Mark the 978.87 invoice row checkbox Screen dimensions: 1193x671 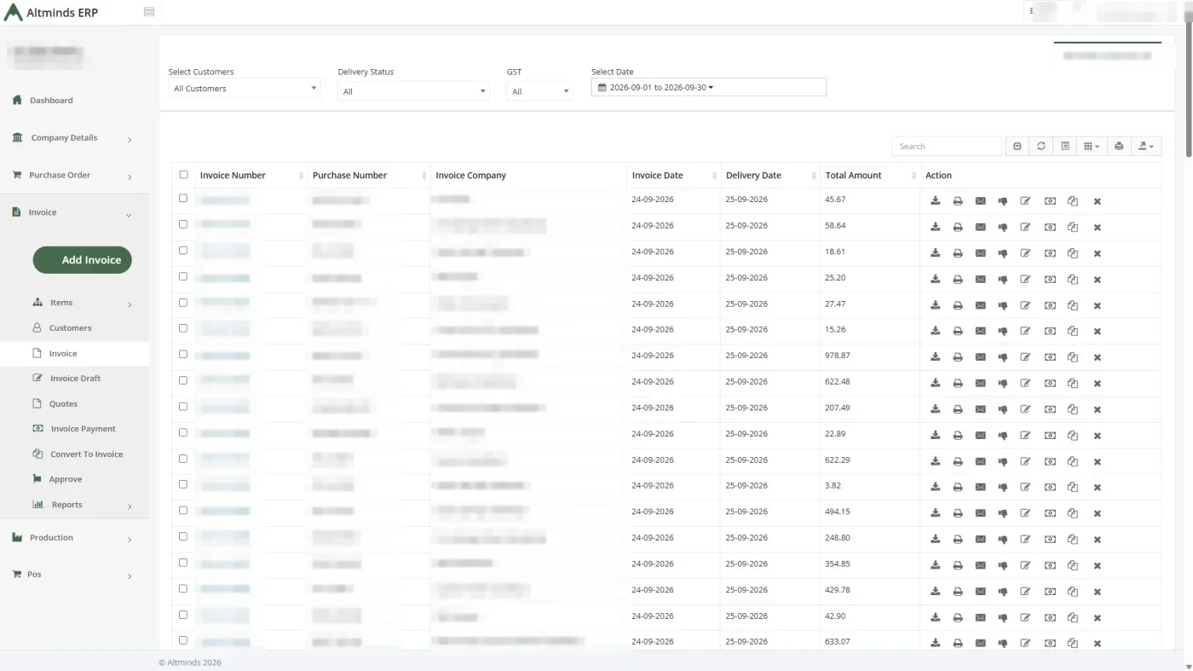(183, 354)
